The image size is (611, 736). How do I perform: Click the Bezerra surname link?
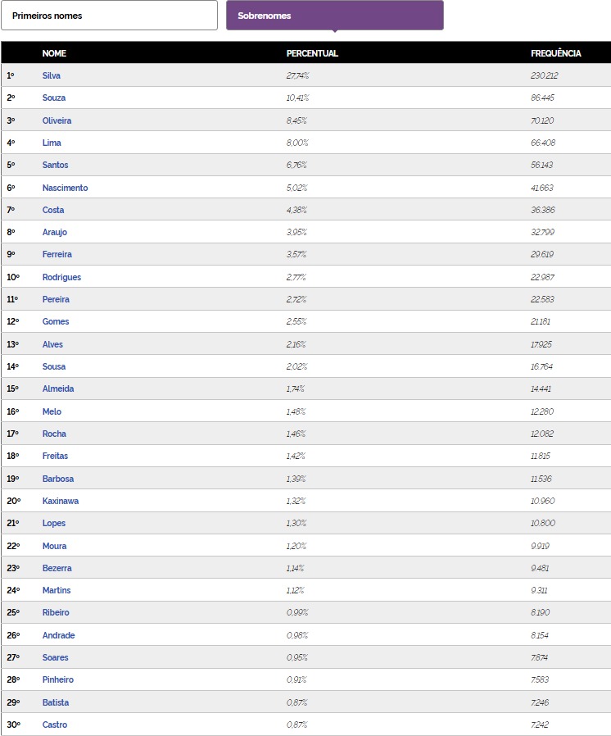point(57,568)
